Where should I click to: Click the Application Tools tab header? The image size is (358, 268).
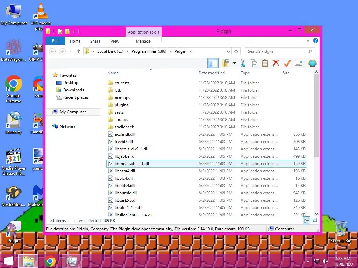click(x=143, y=32)
